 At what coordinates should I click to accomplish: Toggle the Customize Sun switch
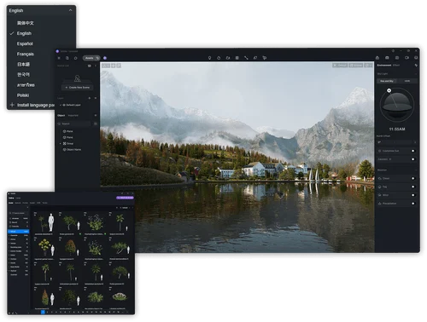pyautogui.click(x=413, y=151)
